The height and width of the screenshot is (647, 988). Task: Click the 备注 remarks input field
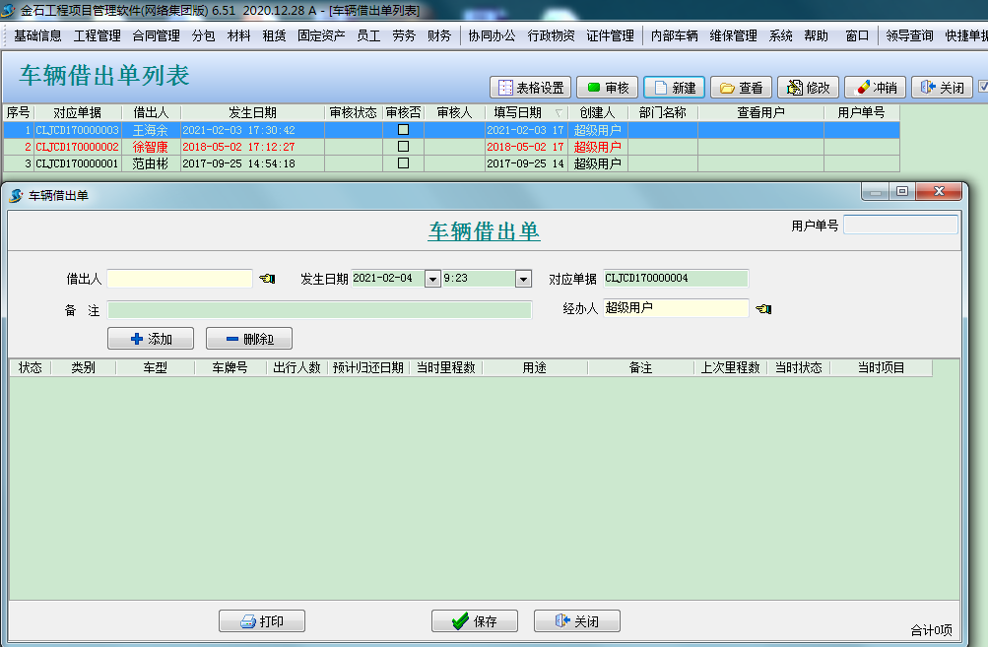coord(319,310)
